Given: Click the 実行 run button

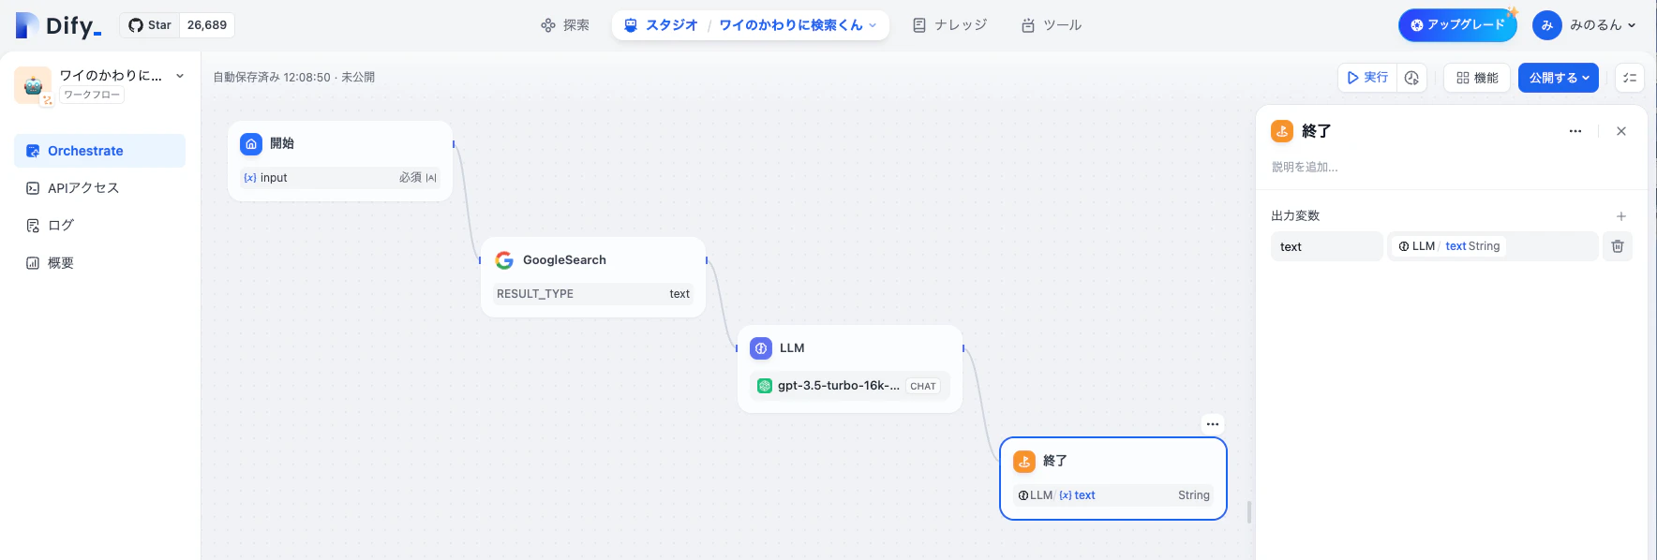Looking at the screenshot, I should pos(1367,78).
